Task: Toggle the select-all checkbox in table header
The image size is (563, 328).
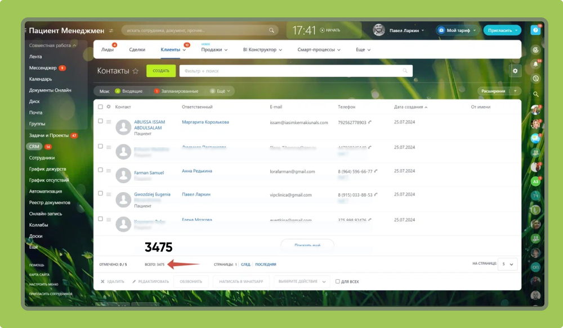Action: pos(100,107)
